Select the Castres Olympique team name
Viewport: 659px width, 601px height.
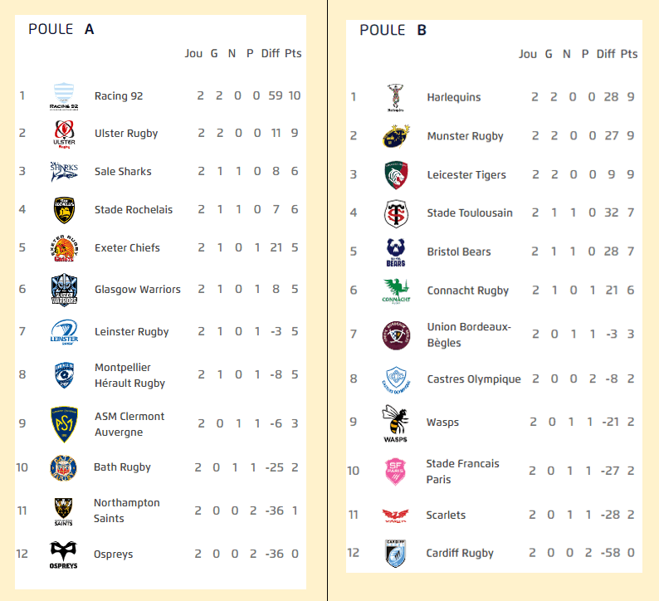tap(473, 379)
